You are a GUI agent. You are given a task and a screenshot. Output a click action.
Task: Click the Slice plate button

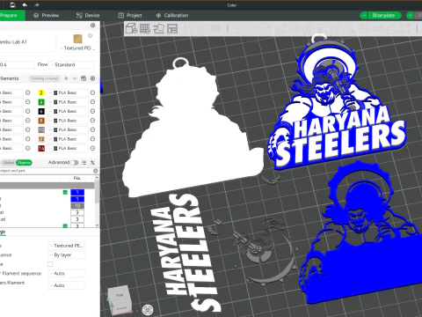pos(383,16)
